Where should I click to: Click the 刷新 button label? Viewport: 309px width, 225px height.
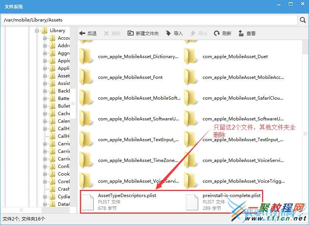point(226,33)
